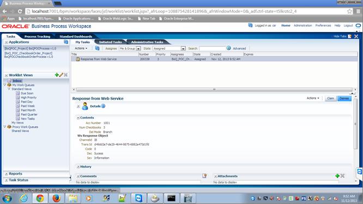This screenshot has height=204, width=363.
Task: Open the command prompt taskbar icon
Action: [171, 198]
